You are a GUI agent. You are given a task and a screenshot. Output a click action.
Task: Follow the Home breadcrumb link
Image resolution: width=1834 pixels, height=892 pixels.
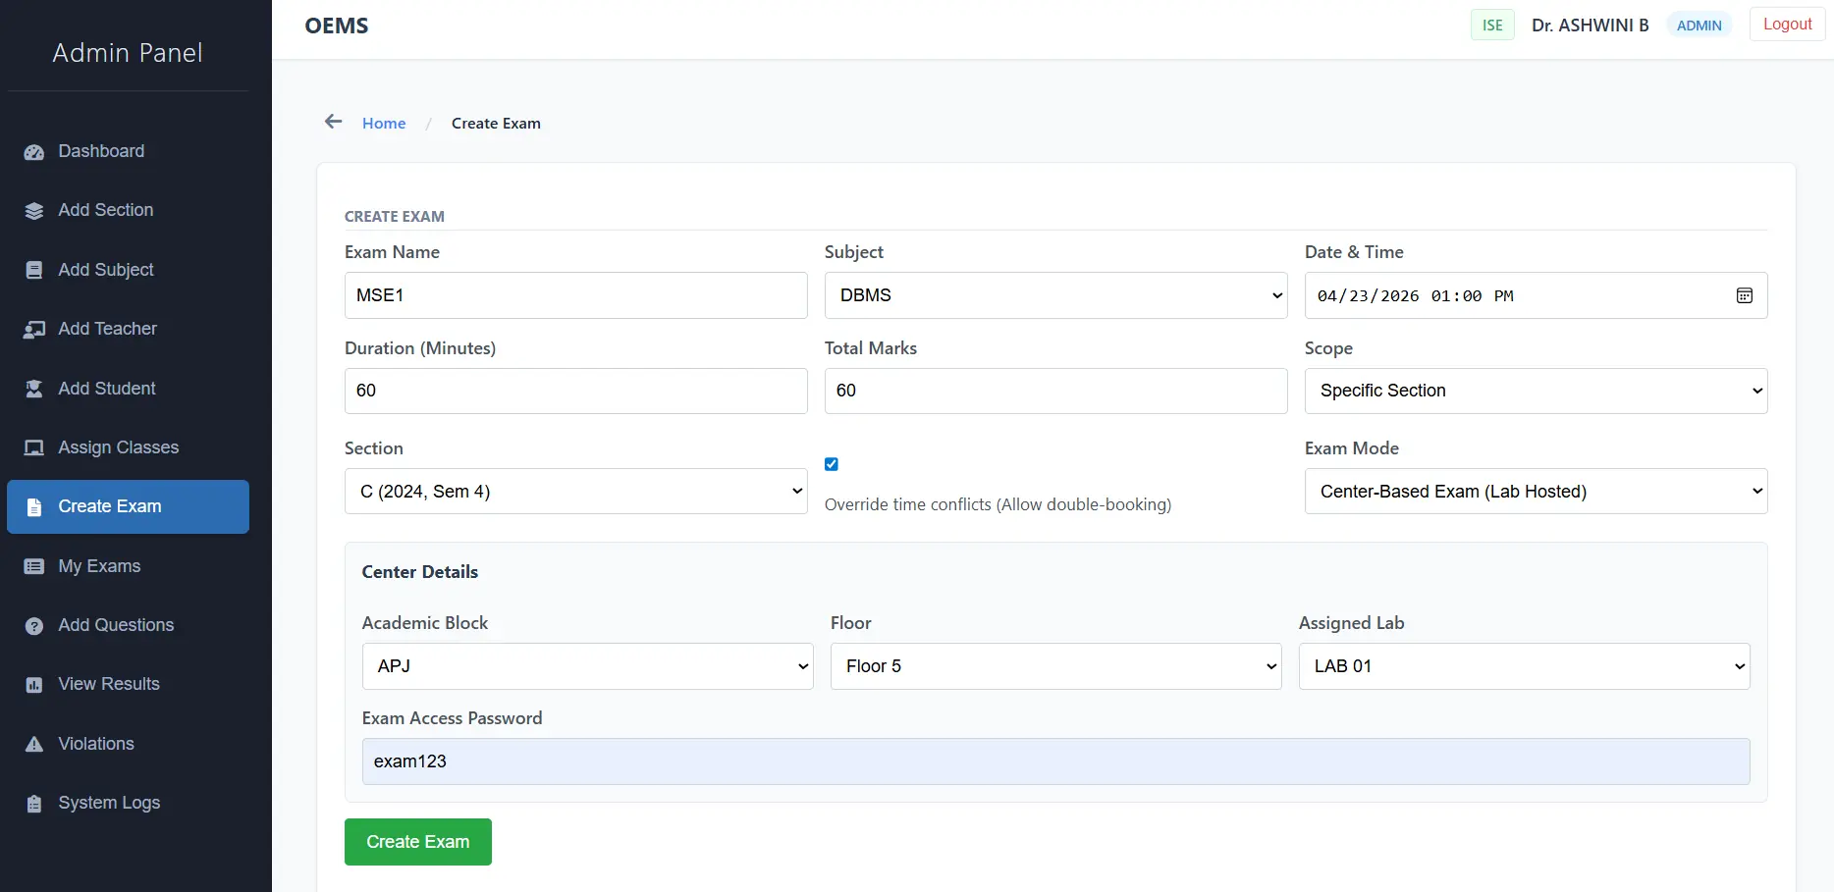coord(384,124)
